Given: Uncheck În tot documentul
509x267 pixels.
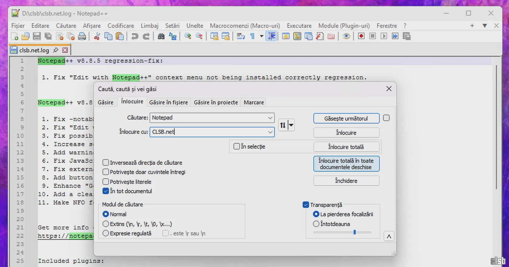Looking at the screenshot, I should coord(106,191).
